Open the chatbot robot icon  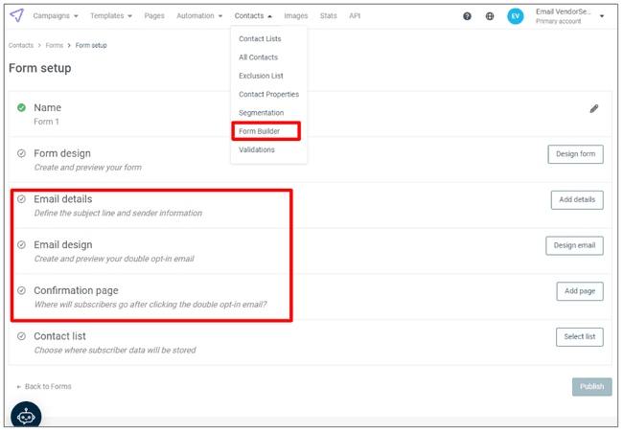click(x=26, y=417)
